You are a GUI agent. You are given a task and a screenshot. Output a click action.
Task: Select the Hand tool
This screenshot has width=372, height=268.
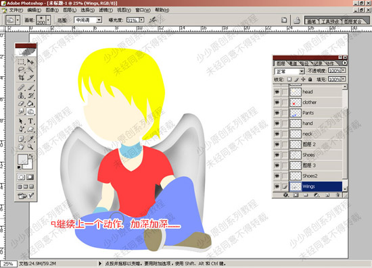click(x=21, y=146)
